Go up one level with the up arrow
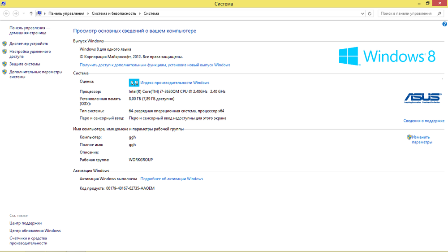This screenshot has width=448, height=252. [x=31, y=13]
